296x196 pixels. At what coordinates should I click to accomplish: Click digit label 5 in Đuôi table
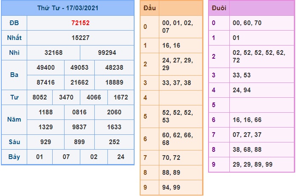click(214, 105)
